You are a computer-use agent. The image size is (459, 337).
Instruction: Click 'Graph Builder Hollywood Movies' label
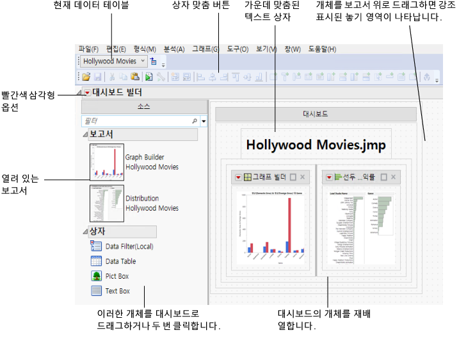[x=152, y=162]
